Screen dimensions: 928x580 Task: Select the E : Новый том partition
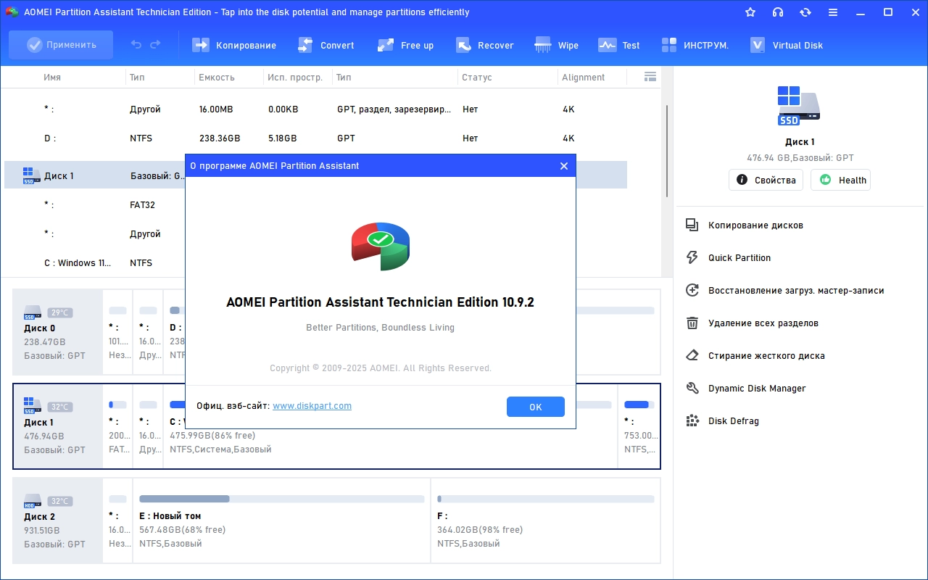[x=281, y=521]
